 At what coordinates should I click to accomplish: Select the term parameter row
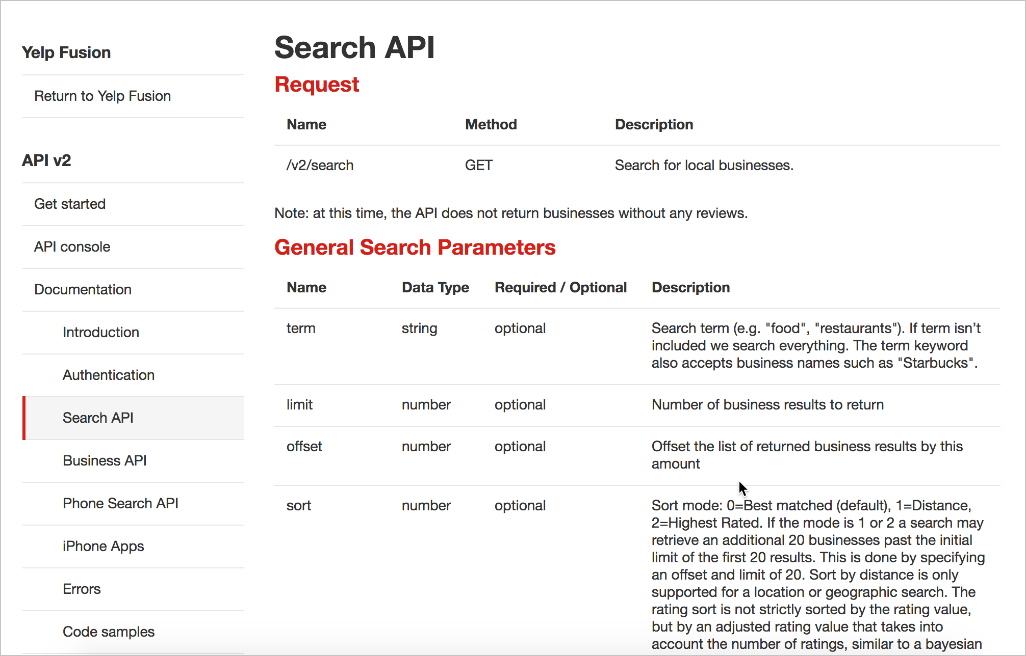[x=301, y=328]
